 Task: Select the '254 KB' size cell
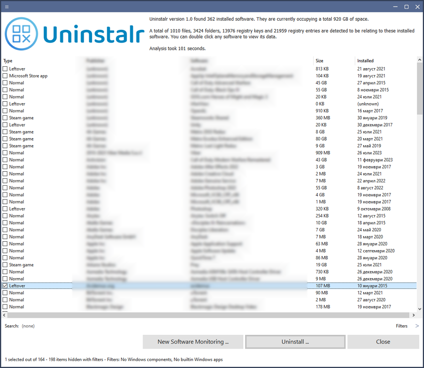(x=322, y=216)
